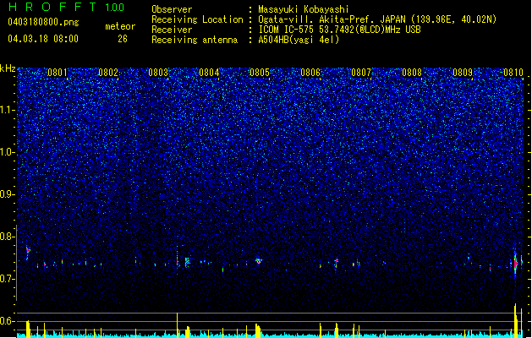Click the strong meteor echo near 0810

pyautogui.click(x=516, y=263)
